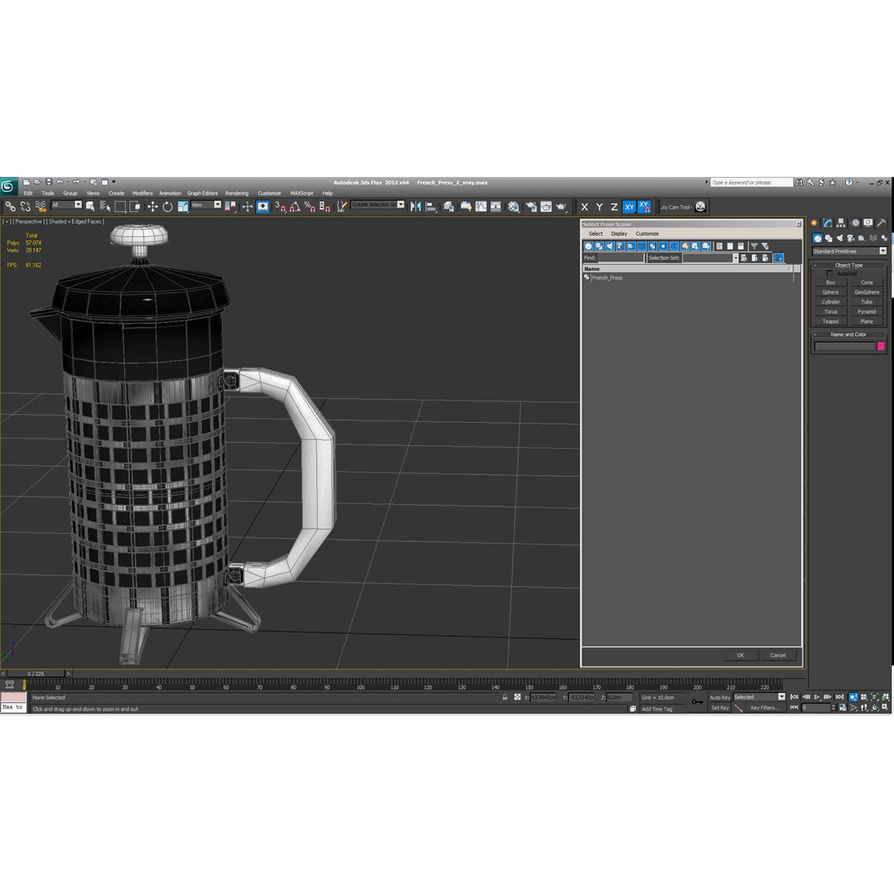
Task: Collapse the Object Type rollout
Action: pos(848,265)
